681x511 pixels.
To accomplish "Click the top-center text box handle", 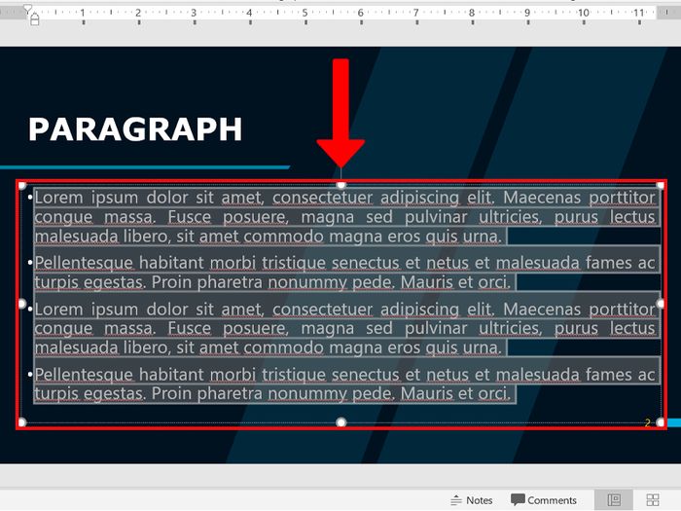I will [x=340, y=184].
